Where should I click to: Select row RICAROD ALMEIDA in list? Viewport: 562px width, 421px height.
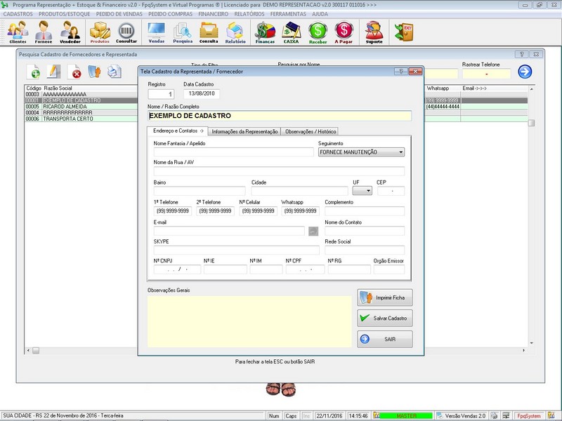point(81,107)
